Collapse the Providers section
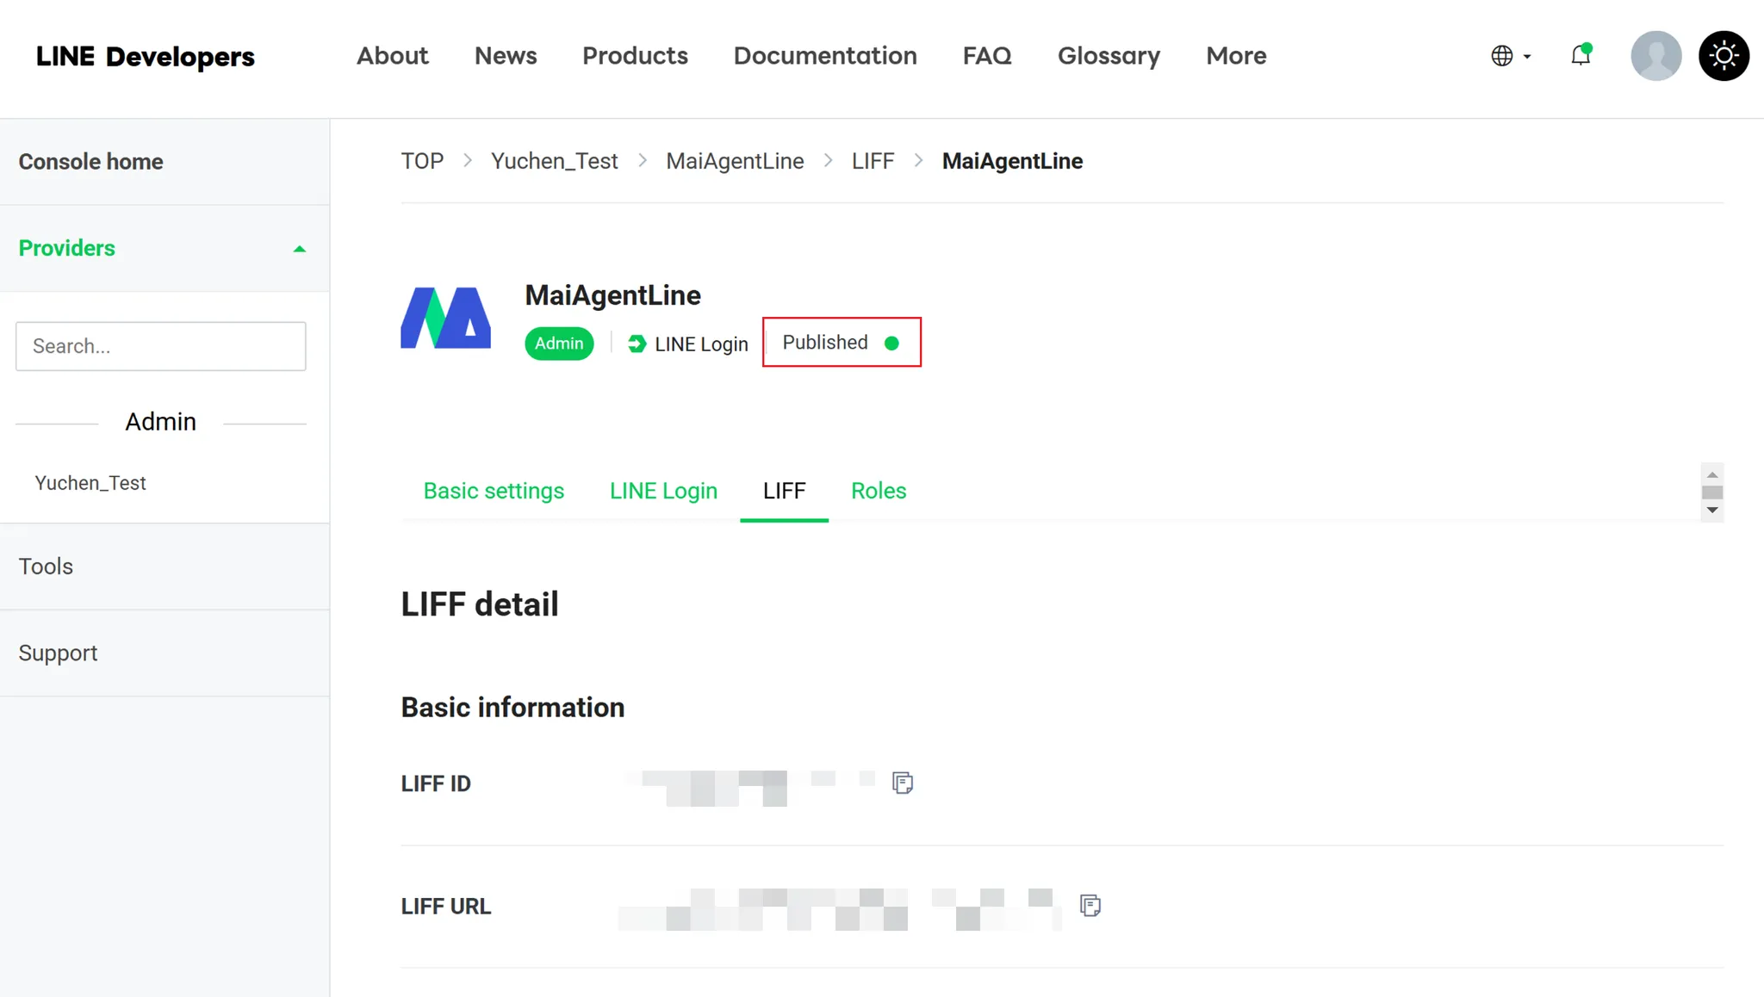1764x997 pixels. click(x=299, y=249)
